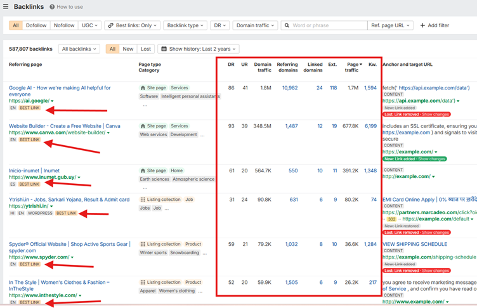This screenshot has width=477, height=308.
Task: Expand the UGC dropdown
Action: tap(89, 25)
